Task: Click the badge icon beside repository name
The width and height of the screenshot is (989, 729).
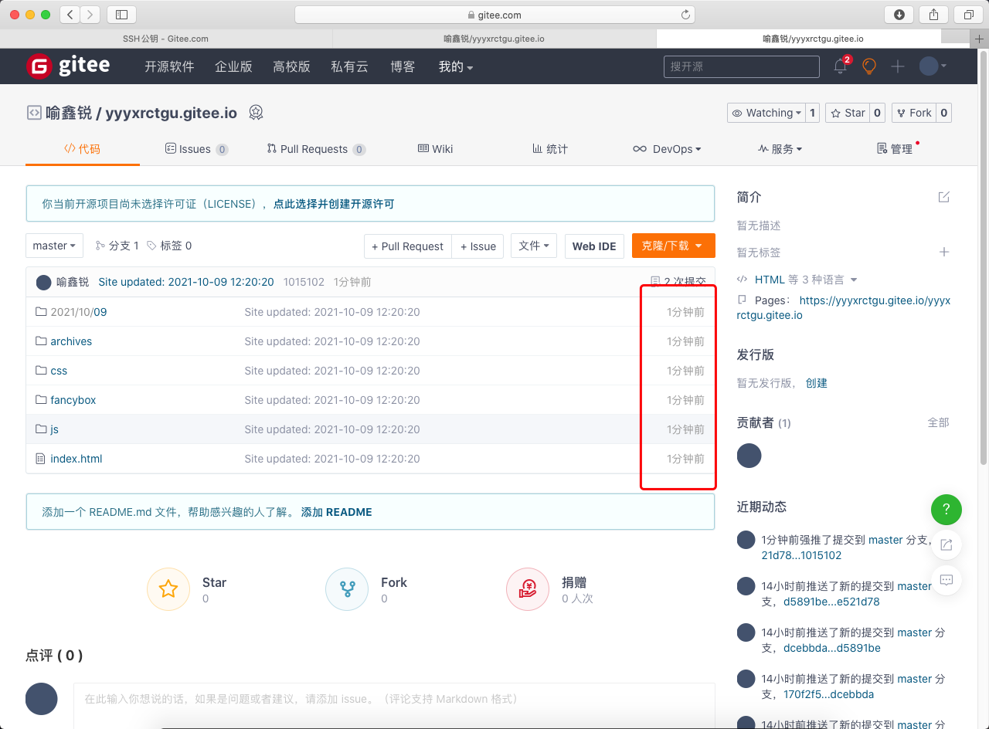Action: point(257,113)
